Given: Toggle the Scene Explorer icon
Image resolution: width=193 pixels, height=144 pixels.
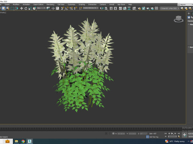Looking at the screenshot, I should click(x=111, y=8).
